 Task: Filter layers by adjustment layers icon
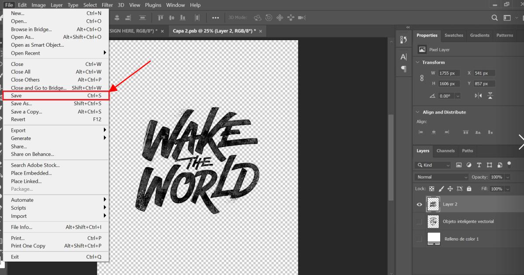click(x=469, y=165)
